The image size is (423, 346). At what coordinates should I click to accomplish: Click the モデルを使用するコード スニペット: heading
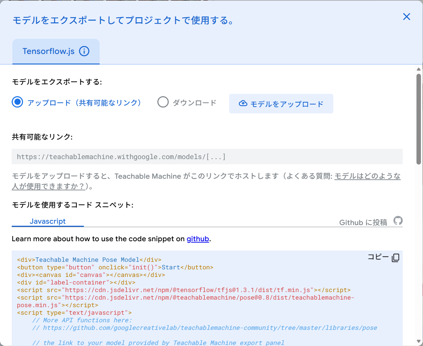73,205
